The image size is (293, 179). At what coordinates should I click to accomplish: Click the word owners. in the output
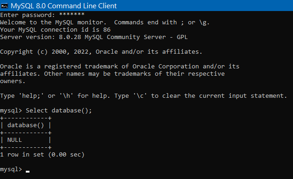[12, 81]
